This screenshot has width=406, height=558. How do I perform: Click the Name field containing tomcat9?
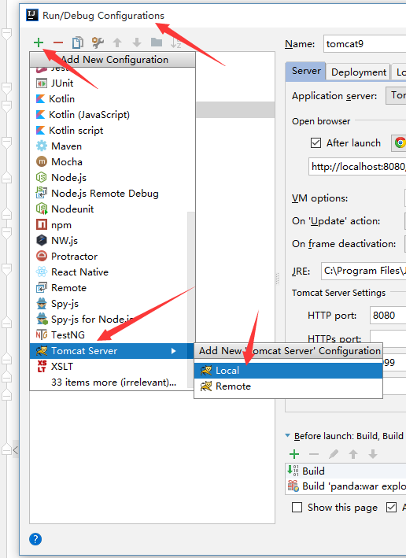(x=365, y=44)
